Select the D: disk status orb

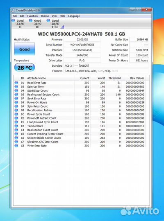pyautogui.click(x=31, y=20)
